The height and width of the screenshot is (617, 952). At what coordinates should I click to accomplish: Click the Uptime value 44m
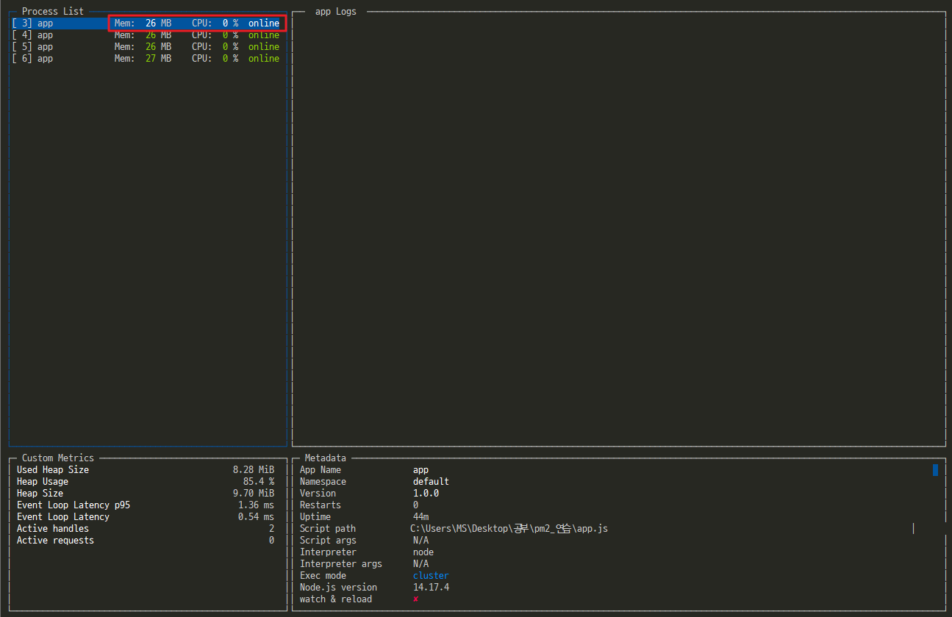pyautogui.click(x=420, y=517)
